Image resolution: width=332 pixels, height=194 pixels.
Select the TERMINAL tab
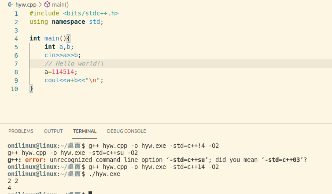[x=85, y=131]
